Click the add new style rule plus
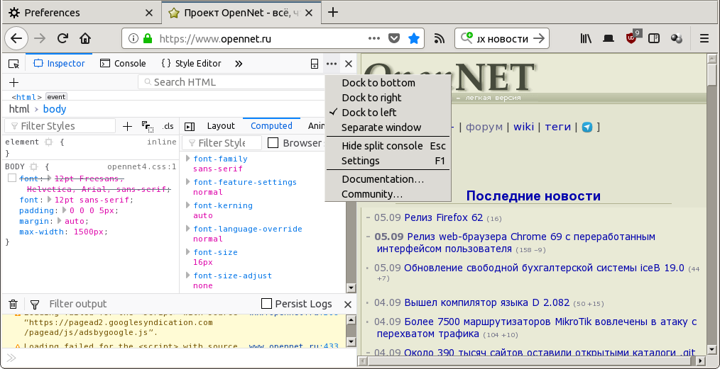The width and height of the screenshot is (720, 369). click(x=127, y=126)
